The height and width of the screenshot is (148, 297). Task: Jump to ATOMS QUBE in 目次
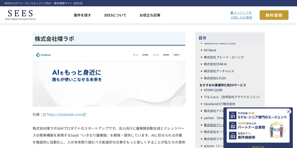(213, 90)
